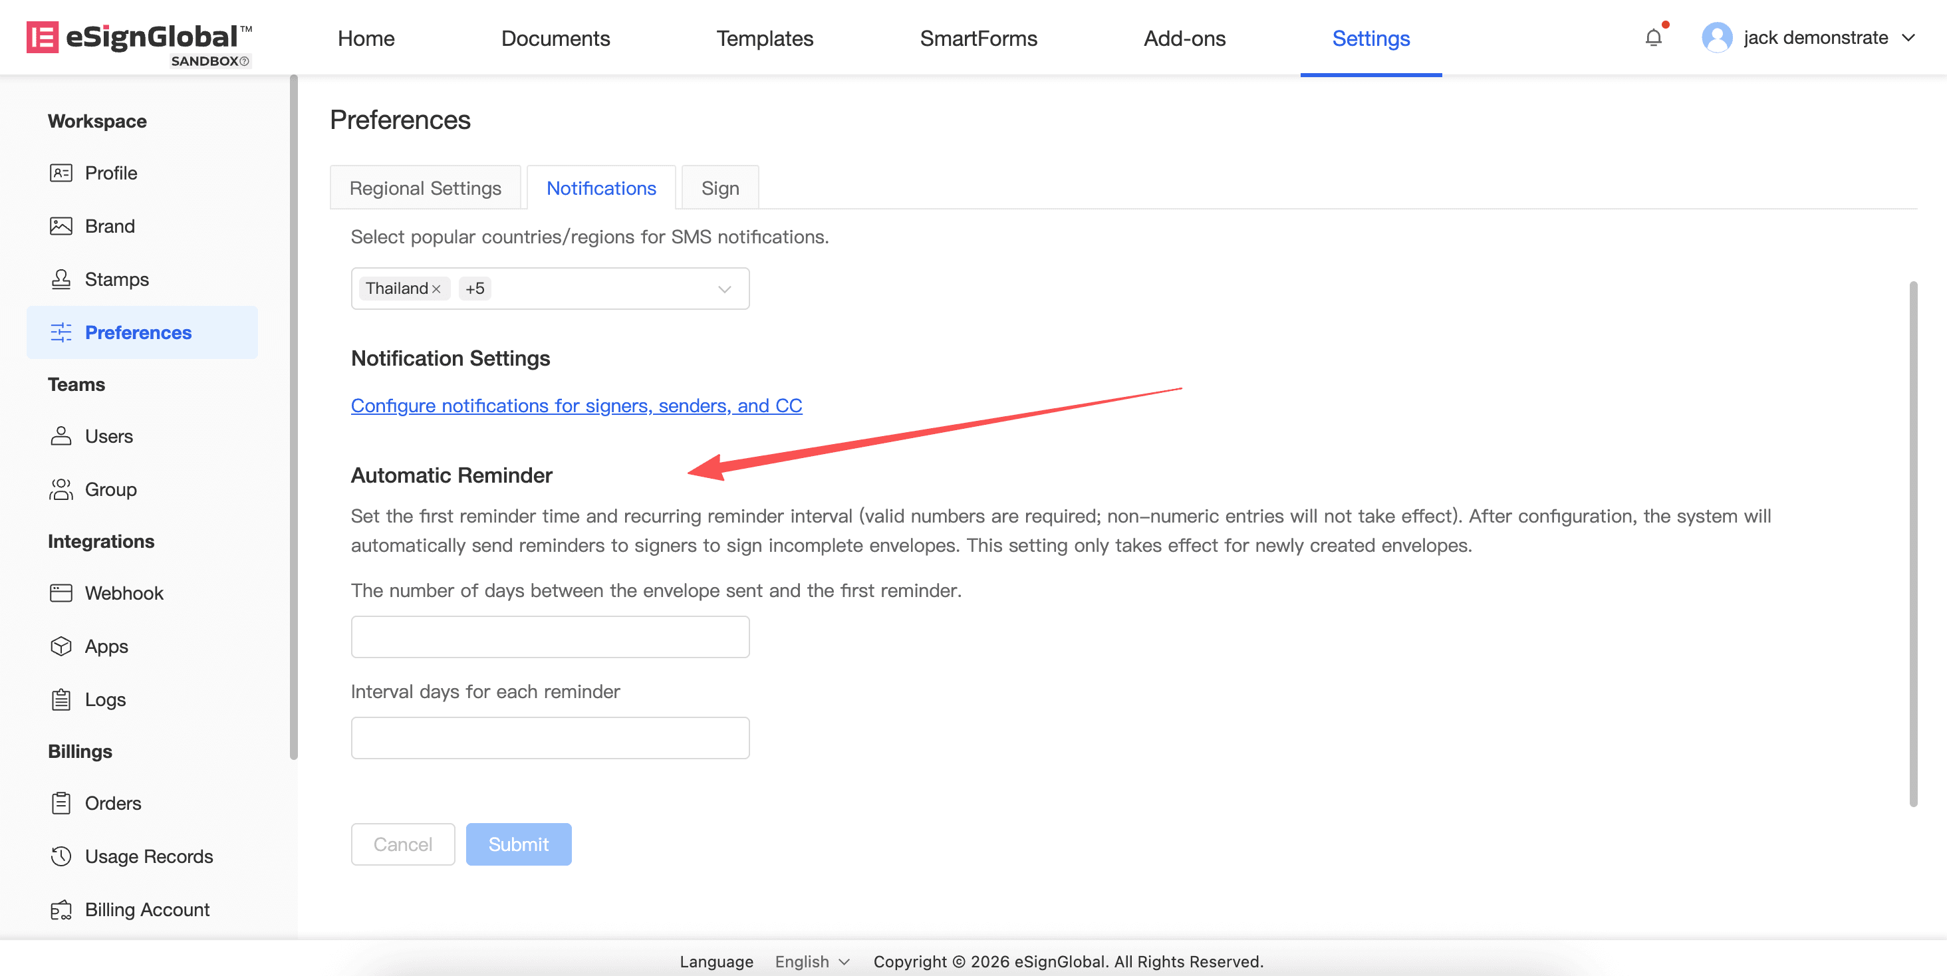View Logs from the sidebar
The width and height of the screenshot is (1947, 976).
105,699
